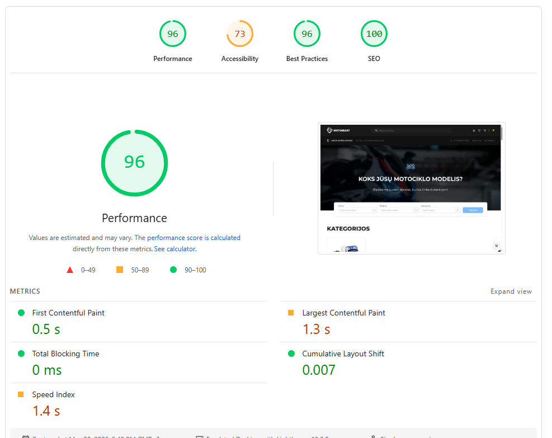Image resolution: width=552 pixels, height=438 pixels.
Task: Click the '0–49' legend range text
Action: [88, 270]
